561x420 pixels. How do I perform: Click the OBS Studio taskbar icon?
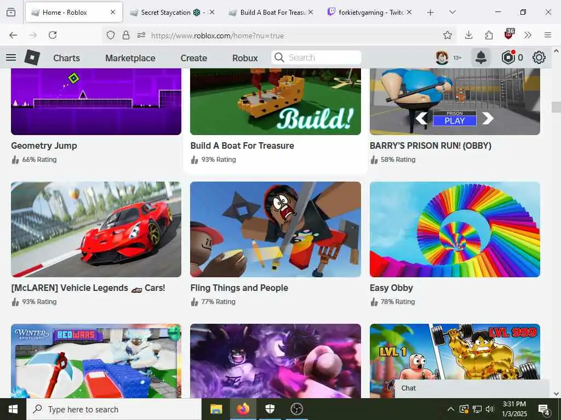point(296,409)
